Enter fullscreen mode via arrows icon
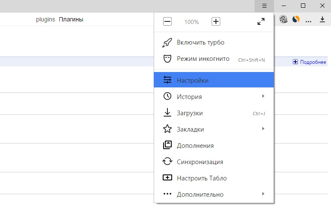The image size is (331, 207). [261, 21]
